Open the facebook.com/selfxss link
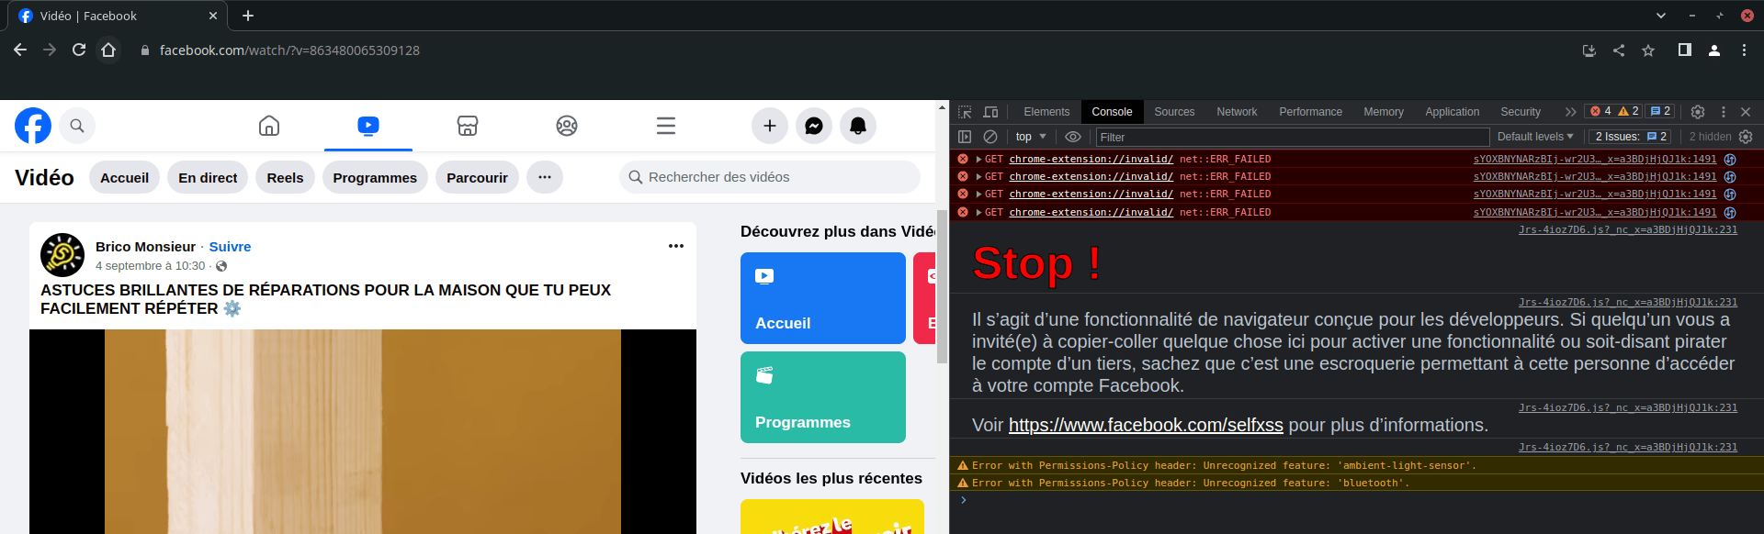The height and width of the screenshot is (534, 1764). [1146, 425]
